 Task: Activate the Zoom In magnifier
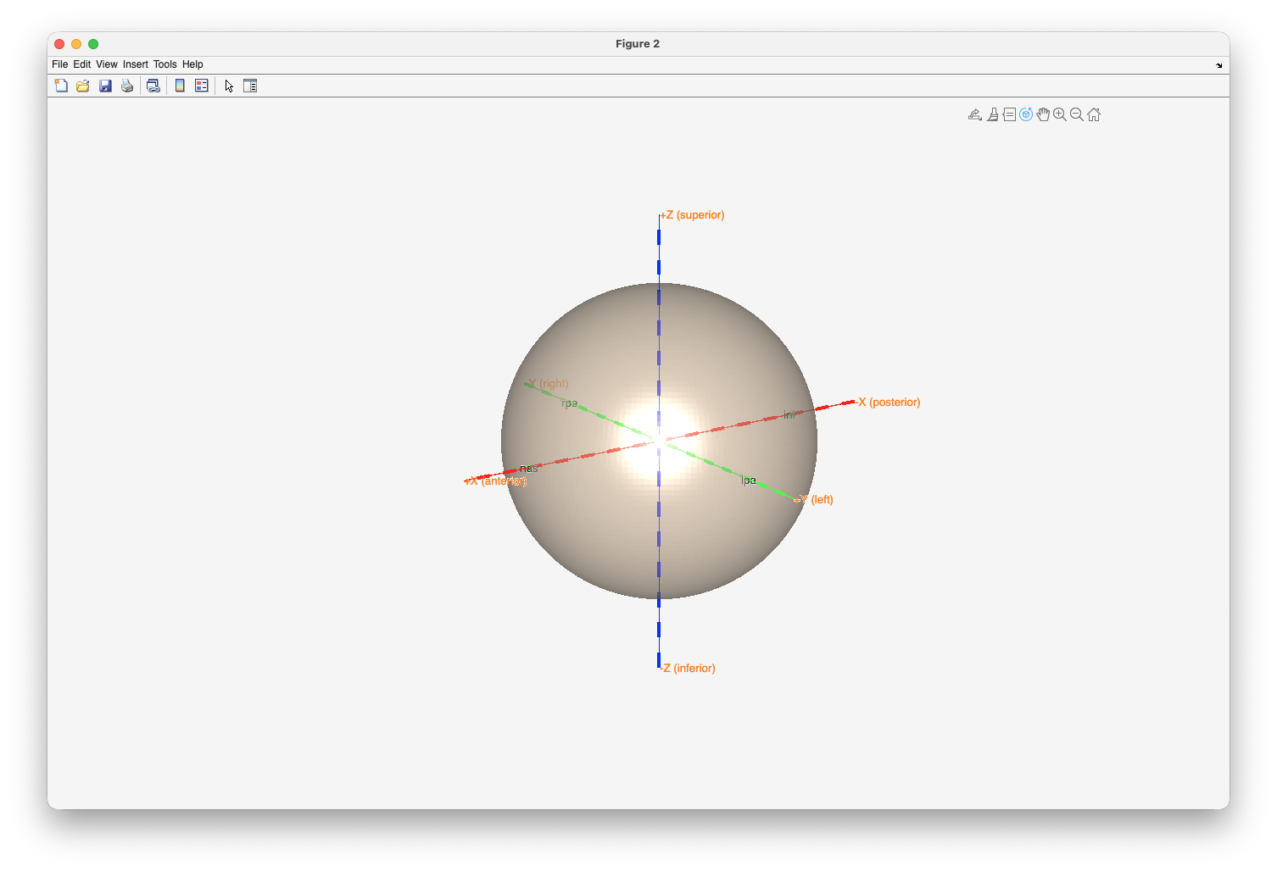(1060, 114)
